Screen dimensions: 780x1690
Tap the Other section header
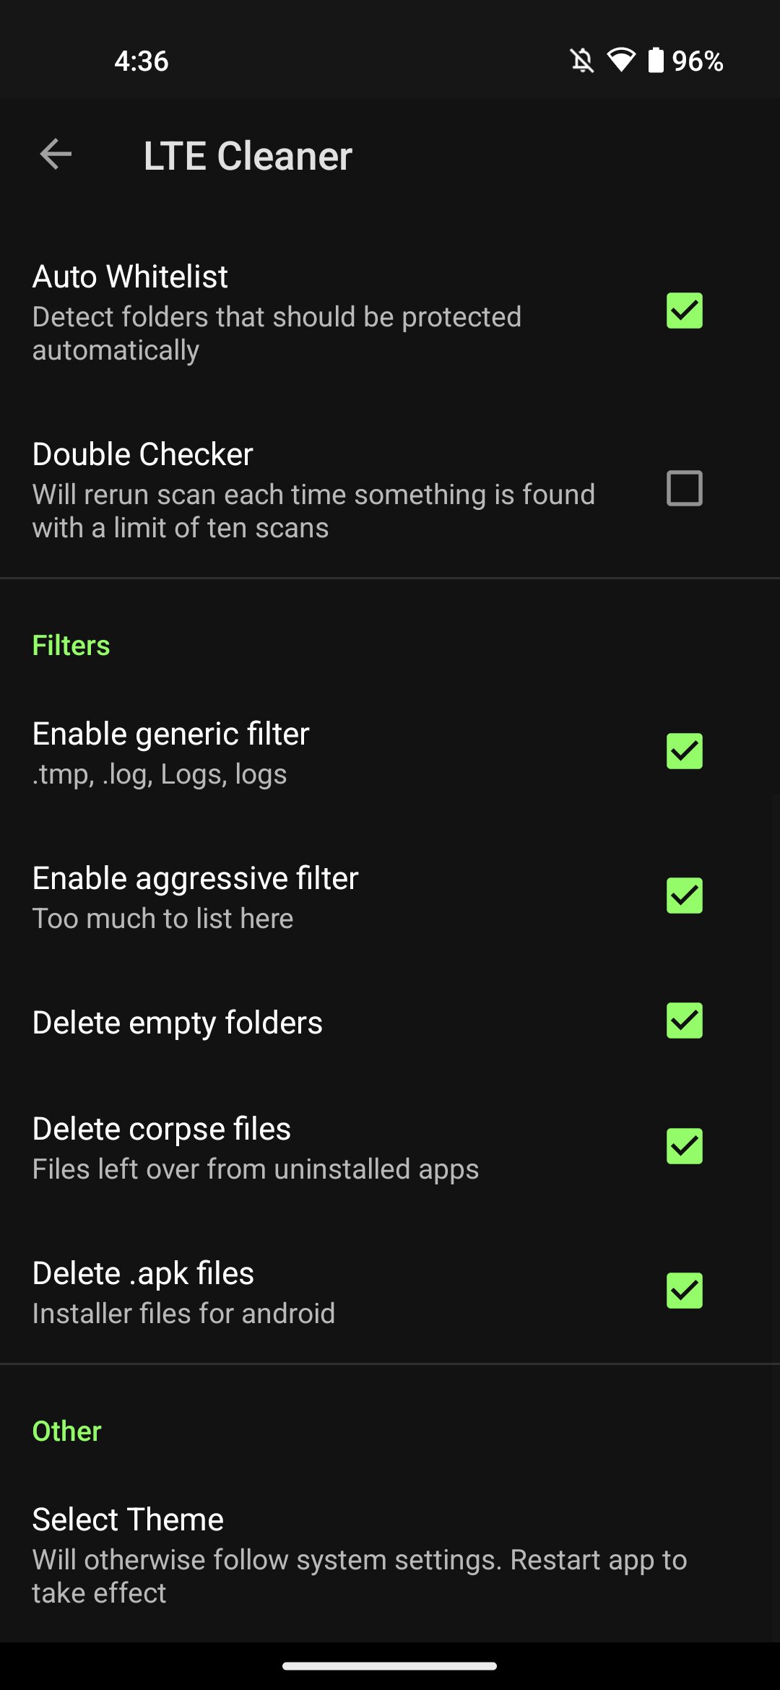click(x=66, y=1431)
